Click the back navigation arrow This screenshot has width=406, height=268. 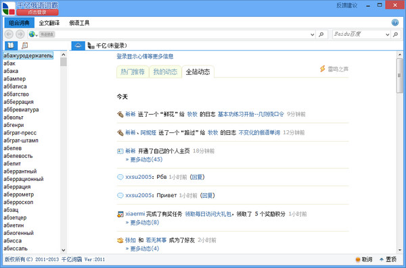point(9,34)
